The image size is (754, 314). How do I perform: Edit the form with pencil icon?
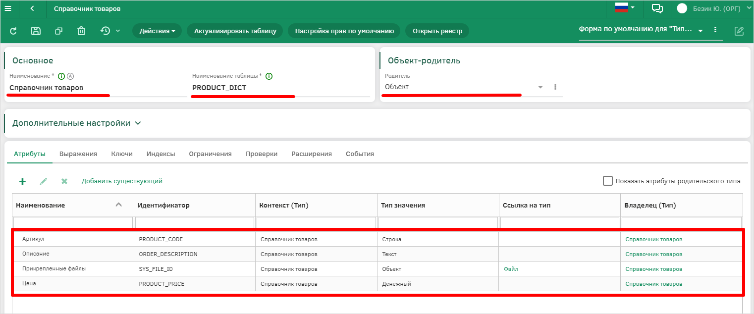pyautogui.click(x=739, y=31)
